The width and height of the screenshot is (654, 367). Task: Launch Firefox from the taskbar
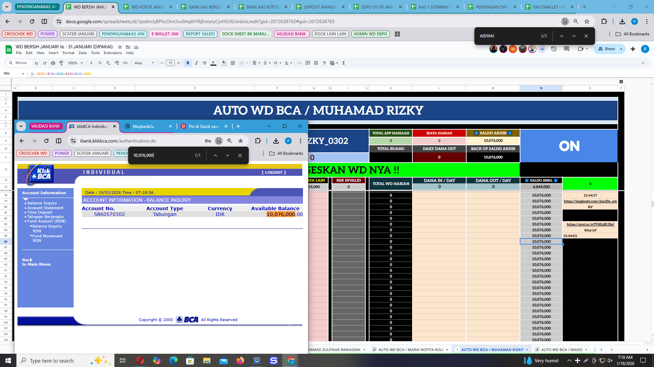point(240,361)
